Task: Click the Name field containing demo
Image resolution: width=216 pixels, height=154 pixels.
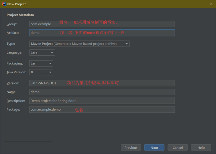Action: [x=102, y=92]
